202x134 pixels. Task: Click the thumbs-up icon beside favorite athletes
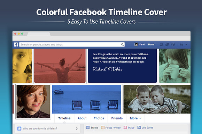pyautogui.click(x=19, y=128)
